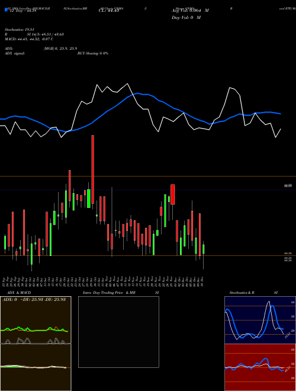296x391 pixels.
Task: Open the ADX & MACD indicator panel
Action: click(36, 344)
